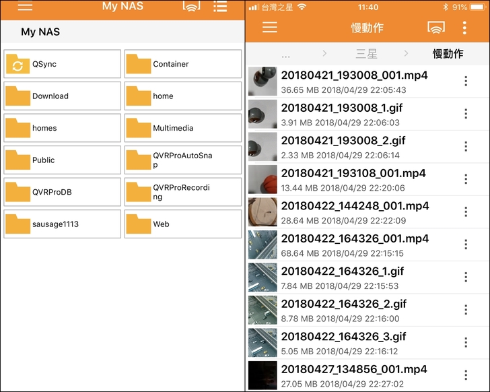Switch to list view in My NAS
This screenshot has width=490, height=392.
click(220, 7)
